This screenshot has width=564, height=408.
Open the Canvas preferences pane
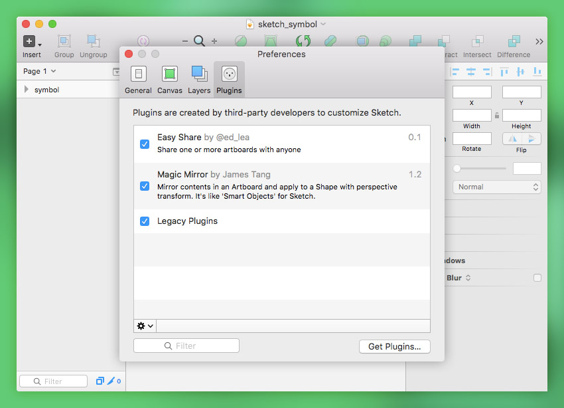tap(169, 79)
